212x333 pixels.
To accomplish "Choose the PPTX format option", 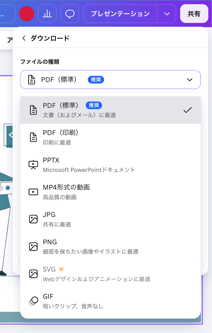I will coord(110,165).
